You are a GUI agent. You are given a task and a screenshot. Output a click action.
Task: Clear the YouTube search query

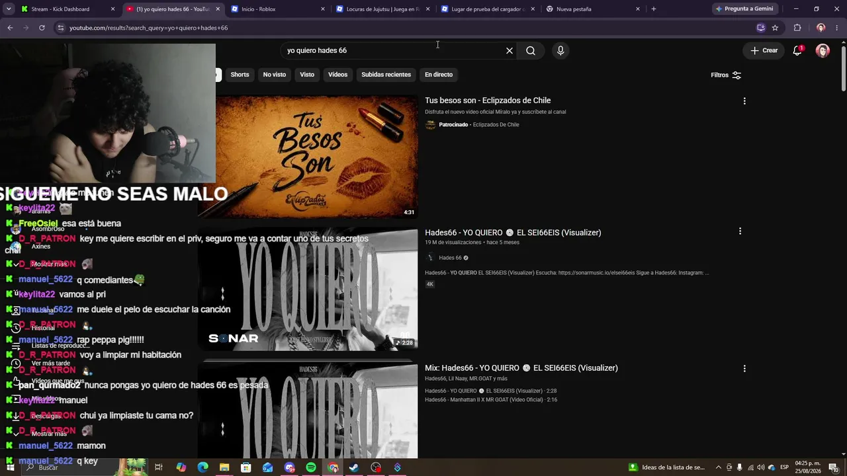[510, 51]
